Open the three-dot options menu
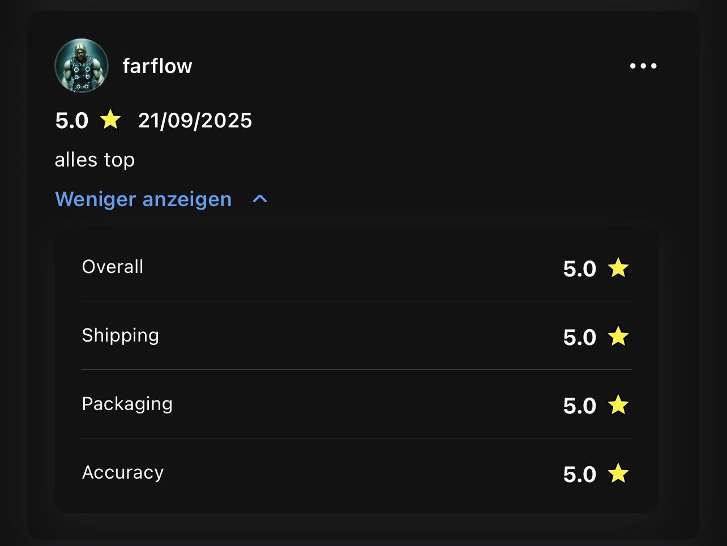727x546 pixels. coord(643,66)
